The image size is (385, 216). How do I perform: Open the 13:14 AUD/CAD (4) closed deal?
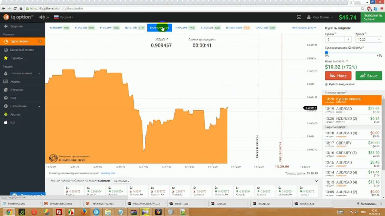(x=352, y=174)
